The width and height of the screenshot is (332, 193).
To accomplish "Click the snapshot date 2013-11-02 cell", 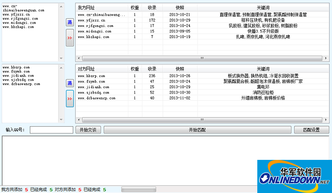I will [x=180, y=98].
